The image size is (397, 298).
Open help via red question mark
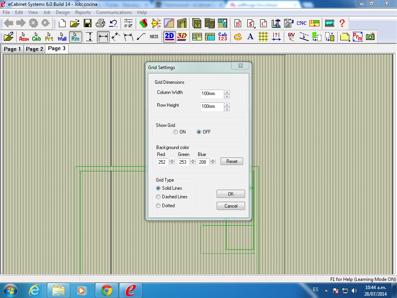(342, 23)
